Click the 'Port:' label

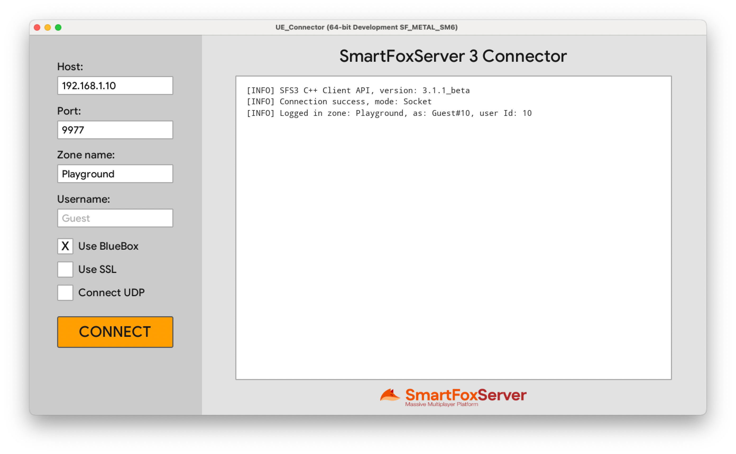click(x=69, y=111)
